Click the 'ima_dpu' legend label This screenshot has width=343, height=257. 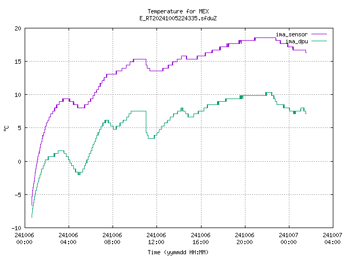click(x=296, y=41)
